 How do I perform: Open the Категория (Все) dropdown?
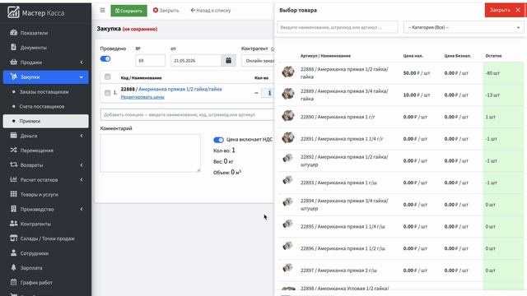(464, 27)
